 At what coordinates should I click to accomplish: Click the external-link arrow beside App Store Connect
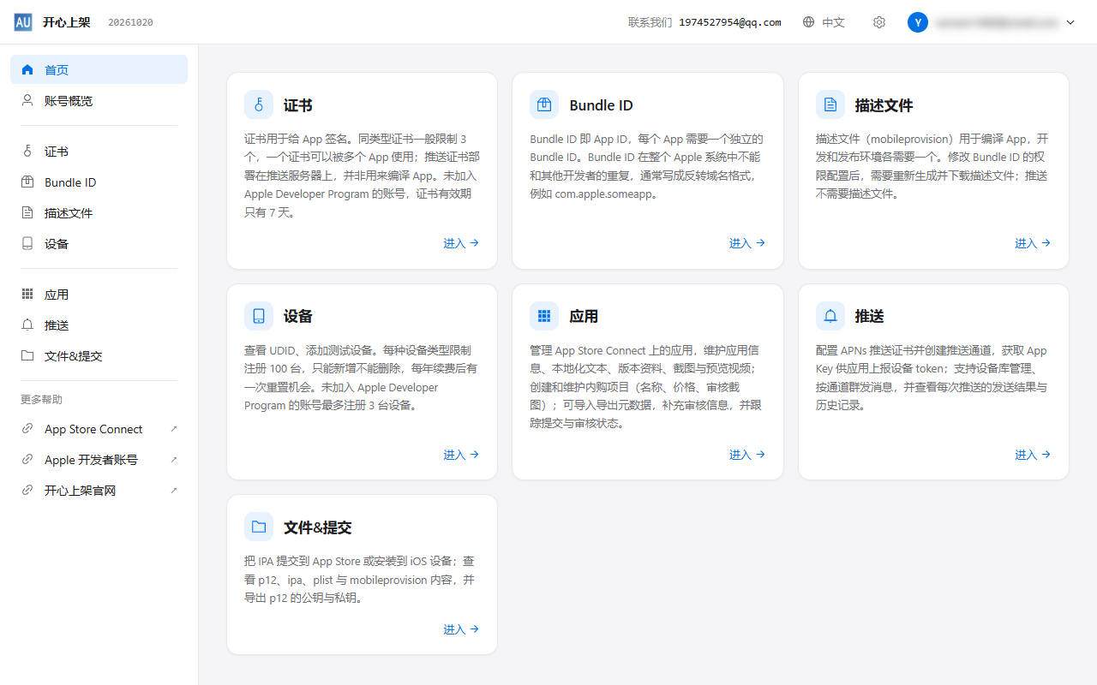[x=174, y=429]
